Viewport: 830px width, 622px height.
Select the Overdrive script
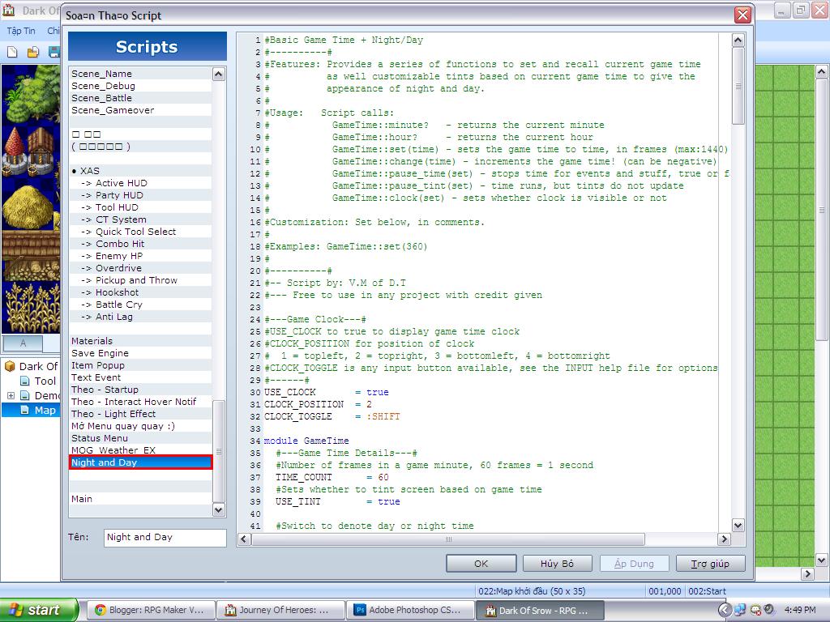pyautogui.click(x=140, y=268)
